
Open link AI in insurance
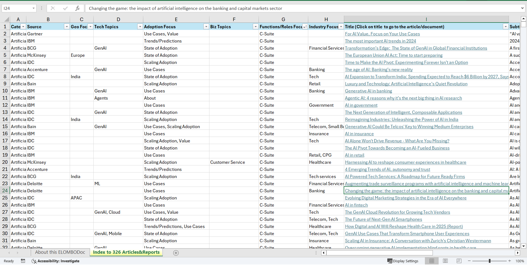[359, 134]
